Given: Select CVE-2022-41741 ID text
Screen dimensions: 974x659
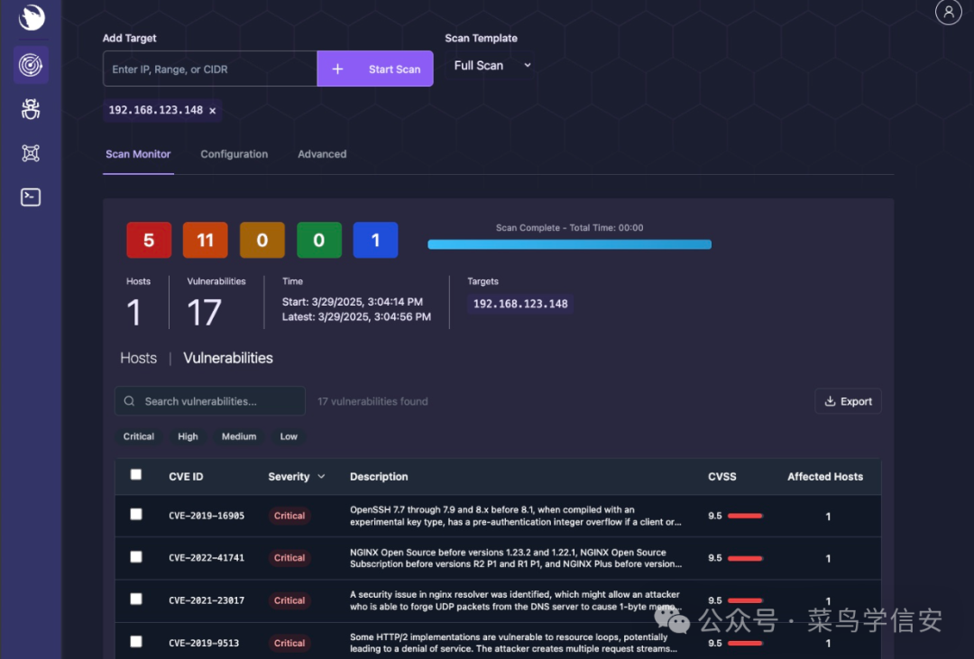Looking at the screenshot, I should [x=207, y=558].
